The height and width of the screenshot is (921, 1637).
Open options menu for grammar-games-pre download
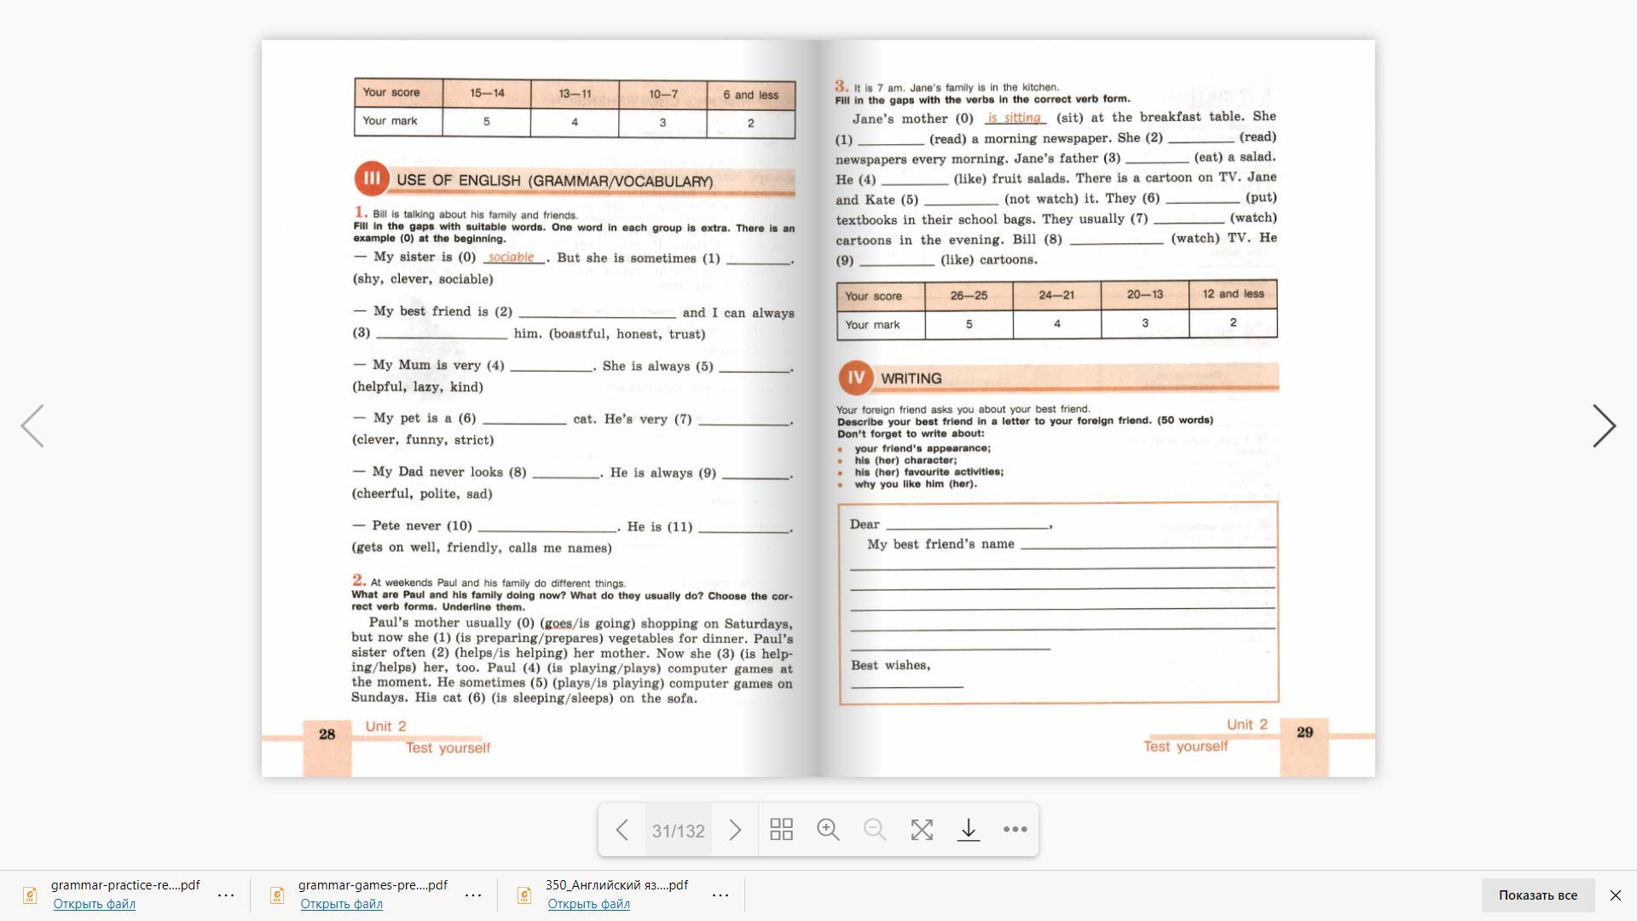[473, 895]
